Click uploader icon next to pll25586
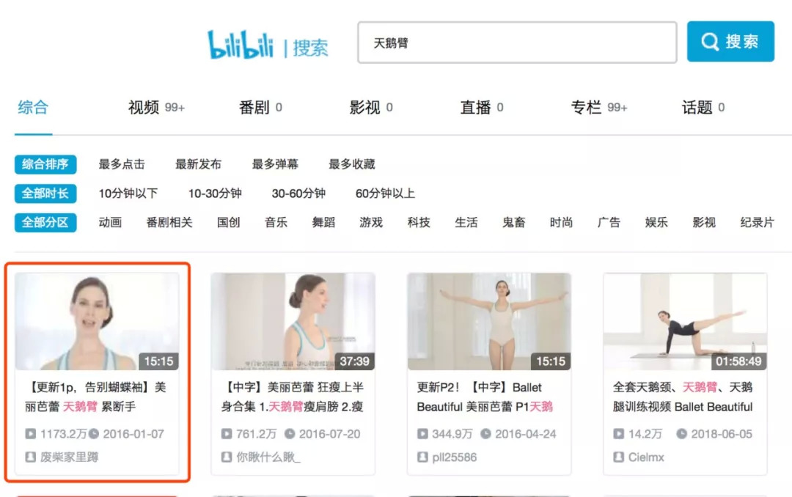 [422, 457]
